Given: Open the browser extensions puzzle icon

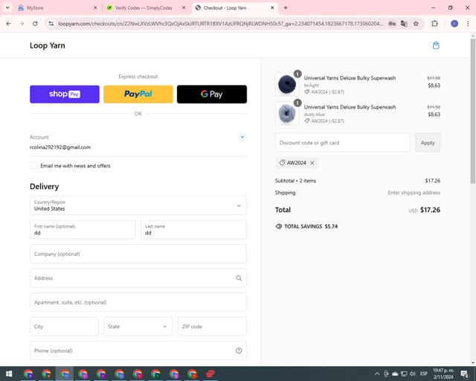Looking at the screenshot, I should pyautogui.click(x=434, y=23).
